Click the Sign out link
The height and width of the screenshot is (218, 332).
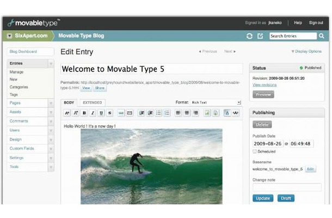click(316, 23)
